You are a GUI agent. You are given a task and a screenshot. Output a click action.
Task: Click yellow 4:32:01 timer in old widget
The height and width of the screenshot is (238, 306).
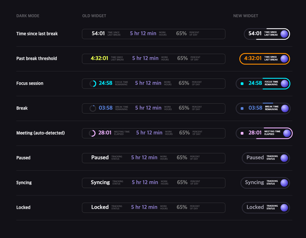click(x=99, y=58)
